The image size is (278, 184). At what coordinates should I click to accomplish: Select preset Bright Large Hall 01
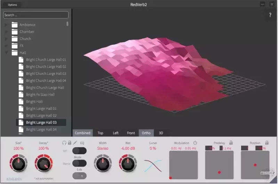click(x=41, y=108)
